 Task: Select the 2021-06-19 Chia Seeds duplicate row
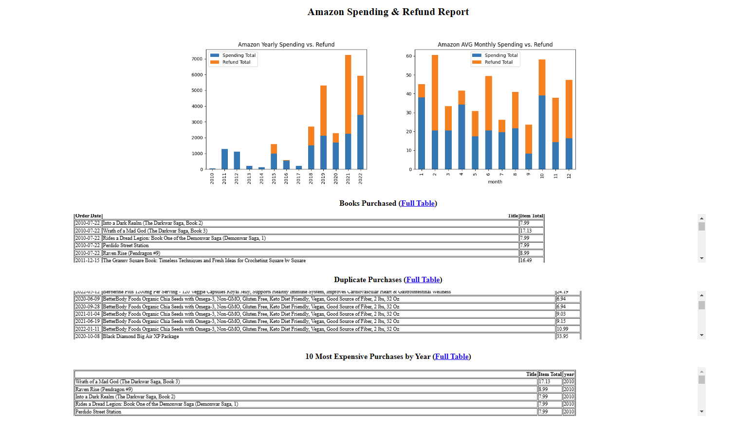327,322
